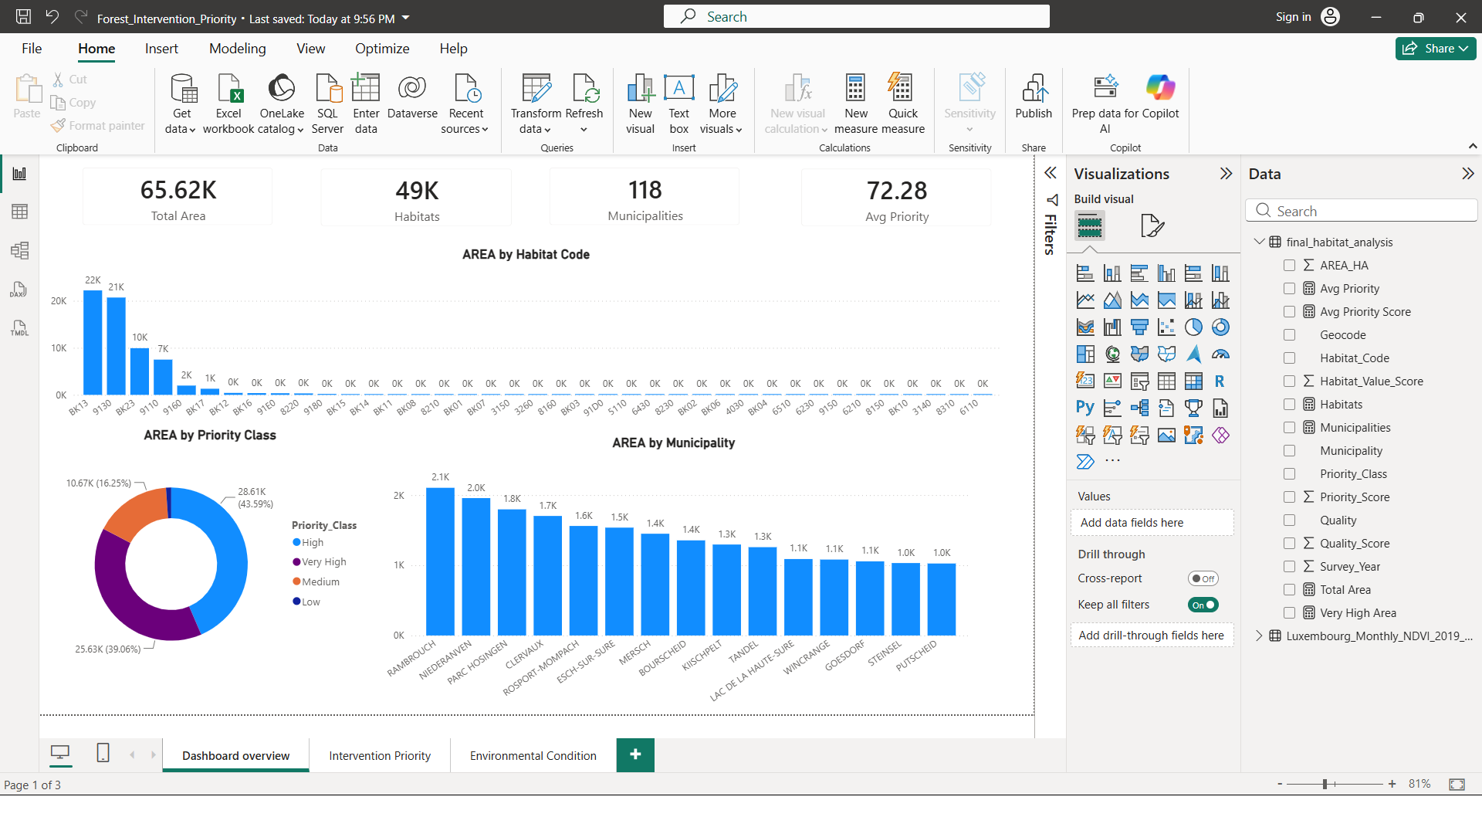
Task: Collapse the final_habitat_analysis table
Action: point(1259,242)
